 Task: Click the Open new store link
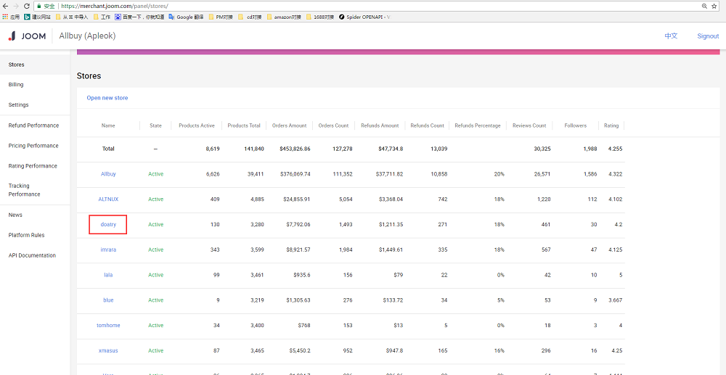[x=107, y=98]
